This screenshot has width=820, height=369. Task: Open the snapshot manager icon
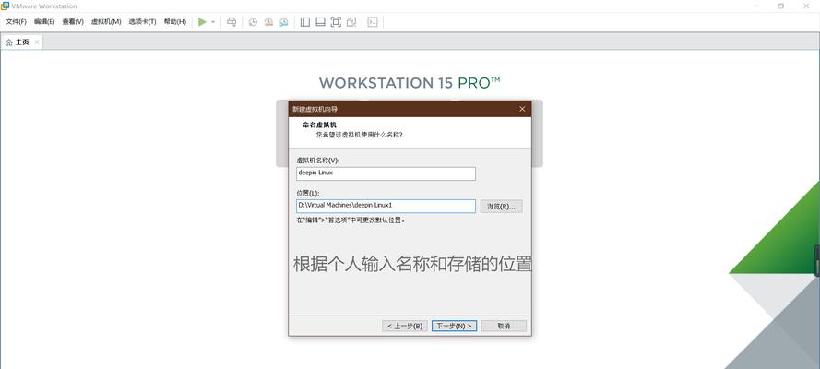tap(284, 22)
